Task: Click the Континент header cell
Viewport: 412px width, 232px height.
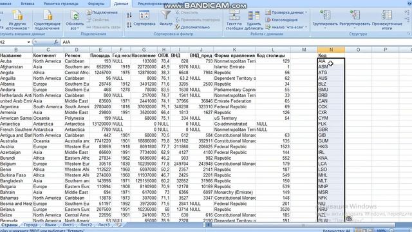Action: [48, 55]
